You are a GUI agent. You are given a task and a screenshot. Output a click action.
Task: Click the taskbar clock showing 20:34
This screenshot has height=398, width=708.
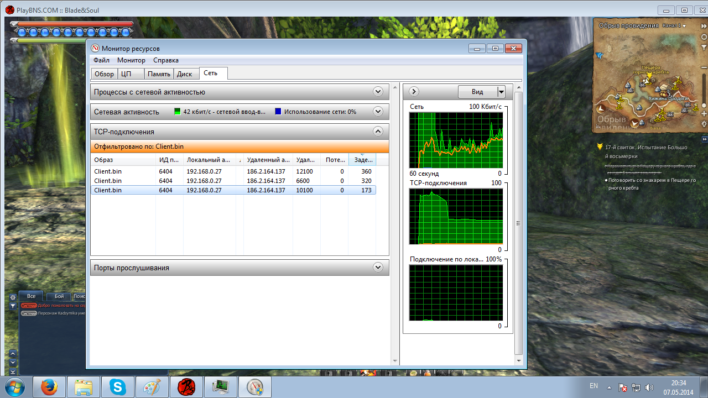pos(679,383)
